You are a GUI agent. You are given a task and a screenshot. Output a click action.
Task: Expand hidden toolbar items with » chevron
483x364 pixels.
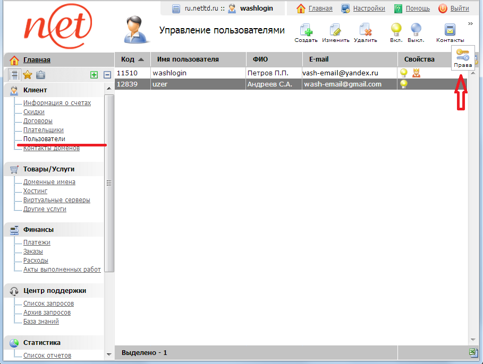(x=470, y=23)
